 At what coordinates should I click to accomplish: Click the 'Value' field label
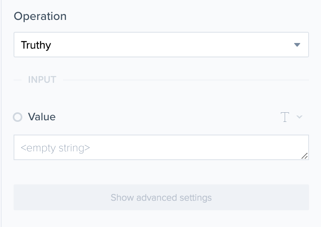coord(42,117)
